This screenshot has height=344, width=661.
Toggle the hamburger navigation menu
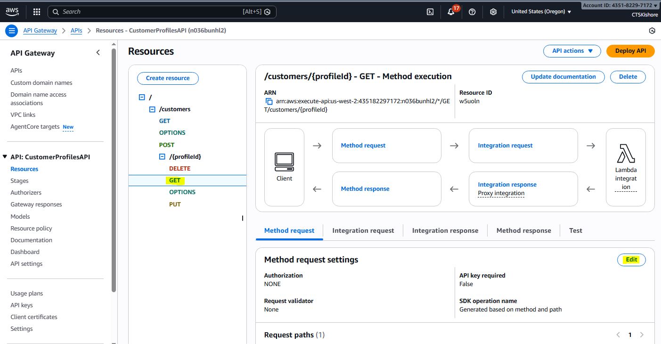(x=12, y=31)
